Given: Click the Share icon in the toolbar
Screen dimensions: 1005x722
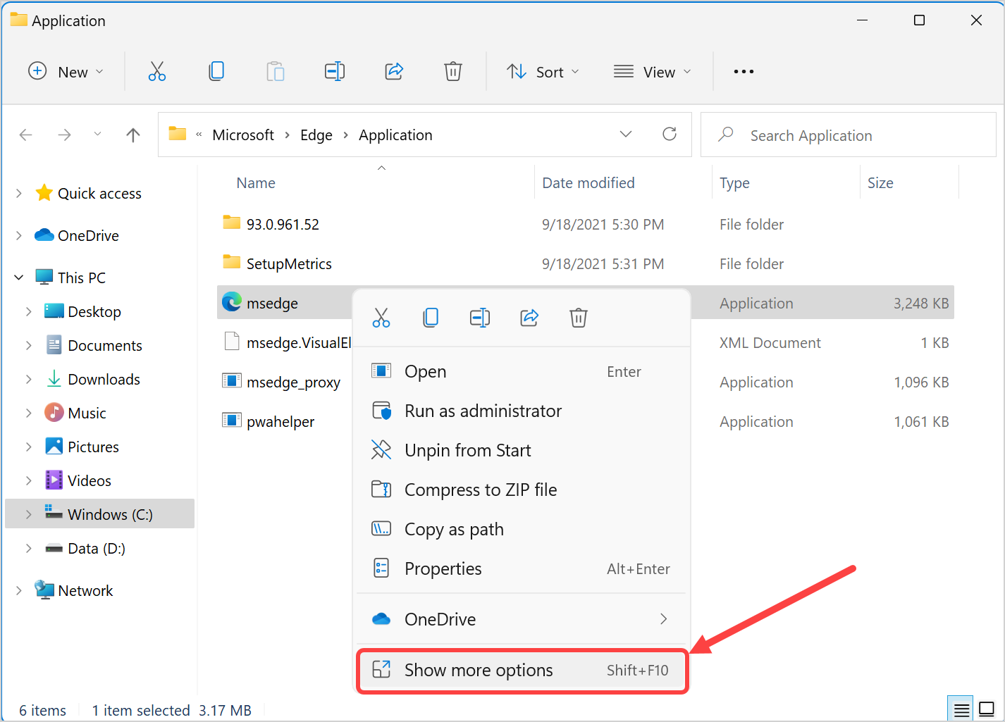Looking at the screenshot, I should tap(393, 70).
